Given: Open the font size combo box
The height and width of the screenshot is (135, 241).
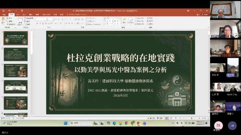Looking at the screenshot, I should [x=51, y=19].
